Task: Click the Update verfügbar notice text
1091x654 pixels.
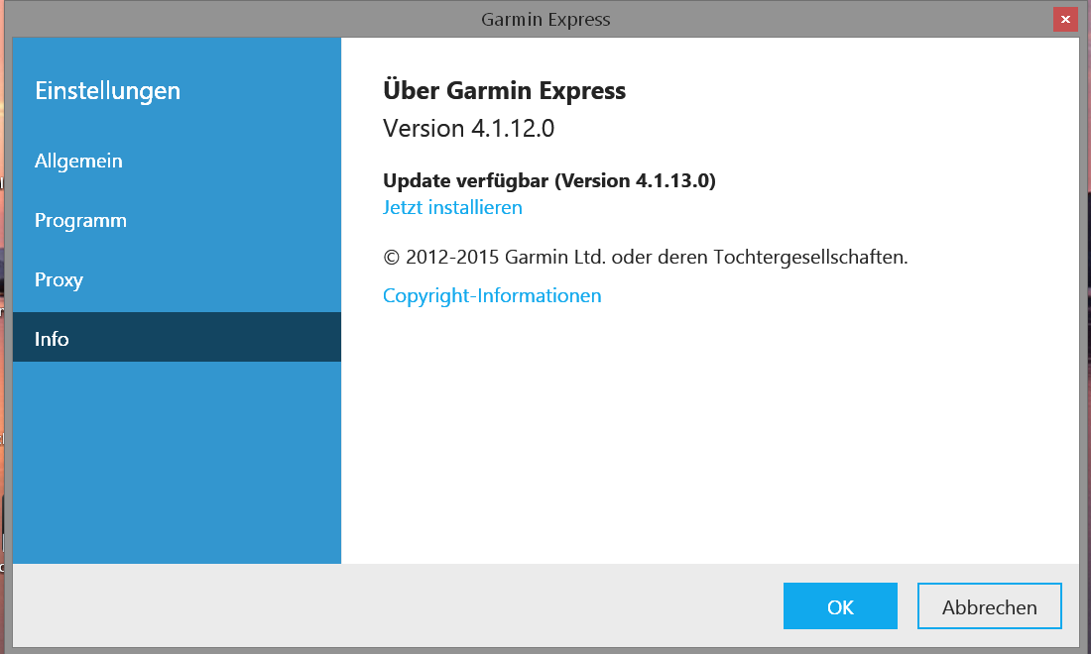Action: tap(548, 180)
